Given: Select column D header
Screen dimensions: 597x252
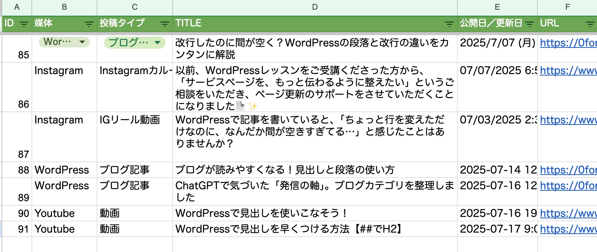Looking at the screenshot, I should pyautogui.click(x=315, y=7).
